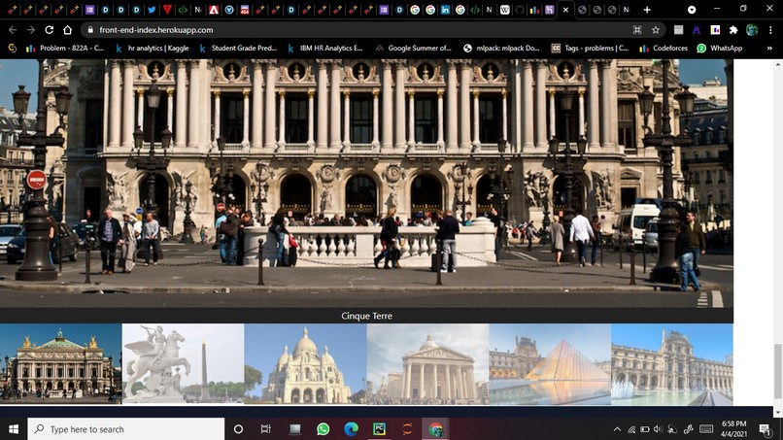The image size is (783, 440).
Task: Reload the current page
Action: [x=49, y=30]
